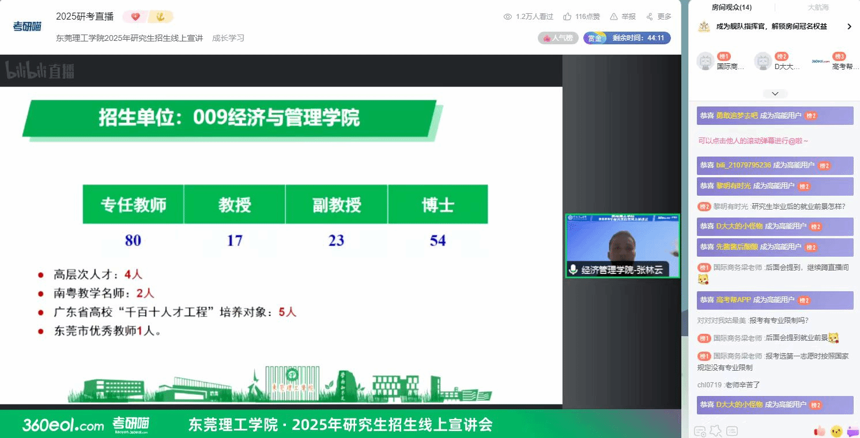860x438 pixels.
Task: Switch to the 大航海 tab
Action: pyautogui.click(x=818, y=7)
